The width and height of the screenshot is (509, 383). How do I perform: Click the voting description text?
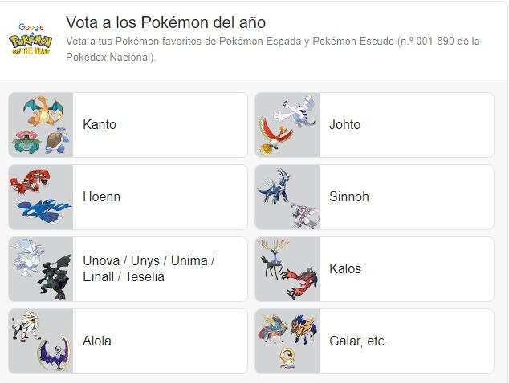pos(273,49)
